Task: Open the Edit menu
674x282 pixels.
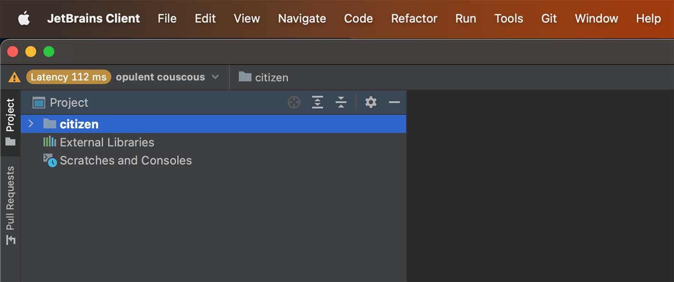Action: point(205,19)
